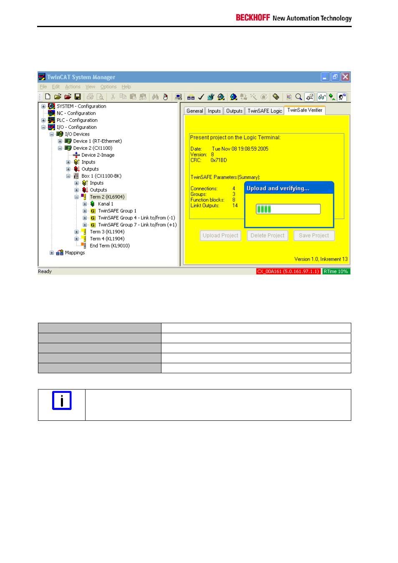Click the Copy toolbar icon
The height and width of the screenshot is (563, 398).
coord(123,97)
